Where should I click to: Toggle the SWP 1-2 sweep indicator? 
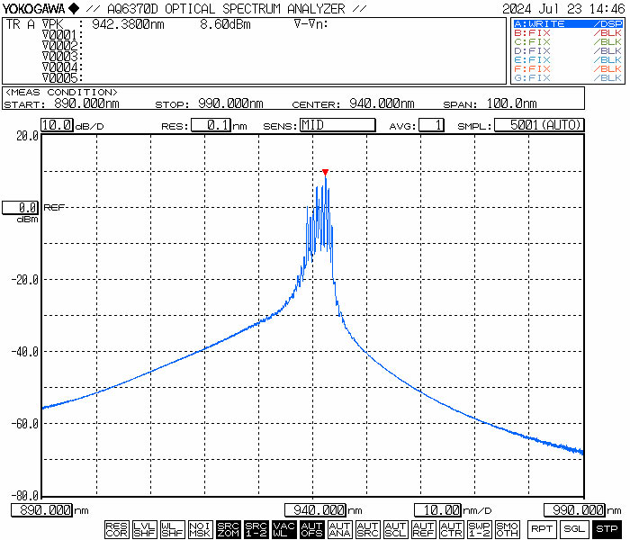pos(480,529)
